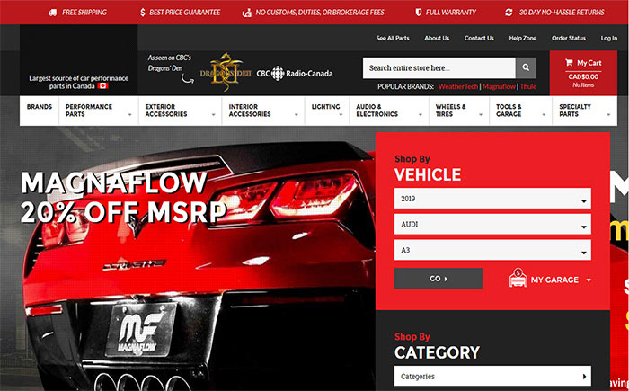
Task: Open the Specialty Parts menu
Action: (x=575, y=111)
